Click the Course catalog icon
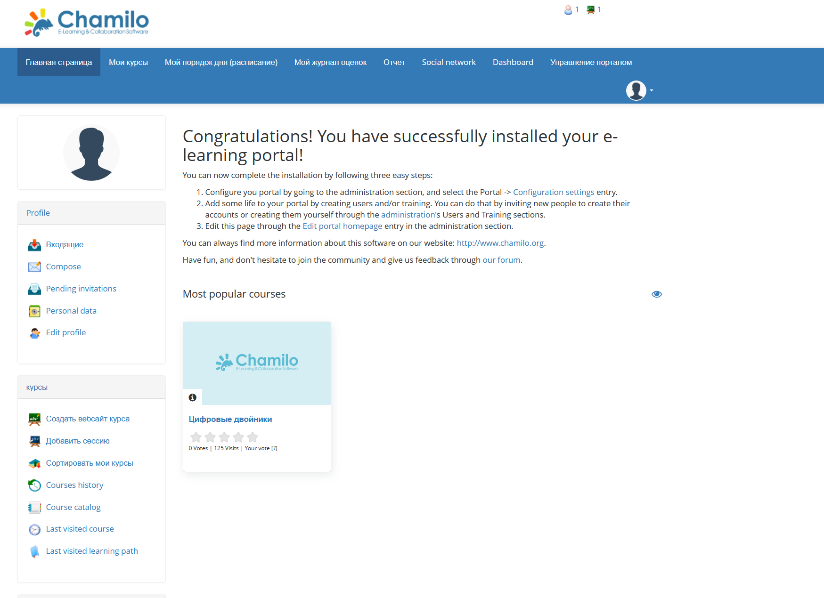This screenshot has height=598, width=824. (34, 508)
